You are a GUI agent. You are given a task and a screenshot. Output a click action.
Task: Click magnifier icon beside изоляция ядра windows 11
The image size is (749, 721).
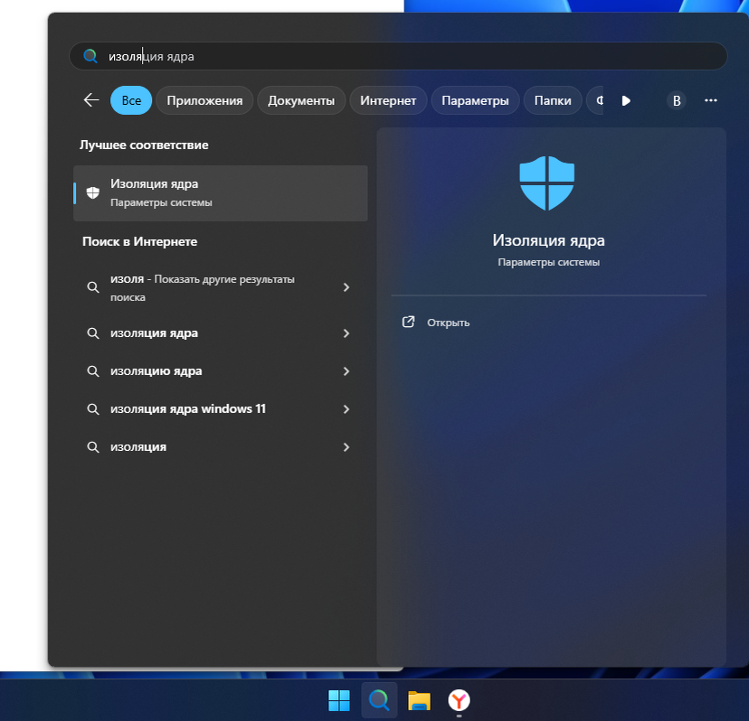click(x=93, y=409)
